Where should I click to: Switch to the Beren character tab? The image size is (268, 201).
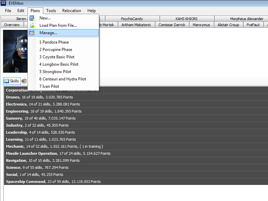(x=14, y=19)
